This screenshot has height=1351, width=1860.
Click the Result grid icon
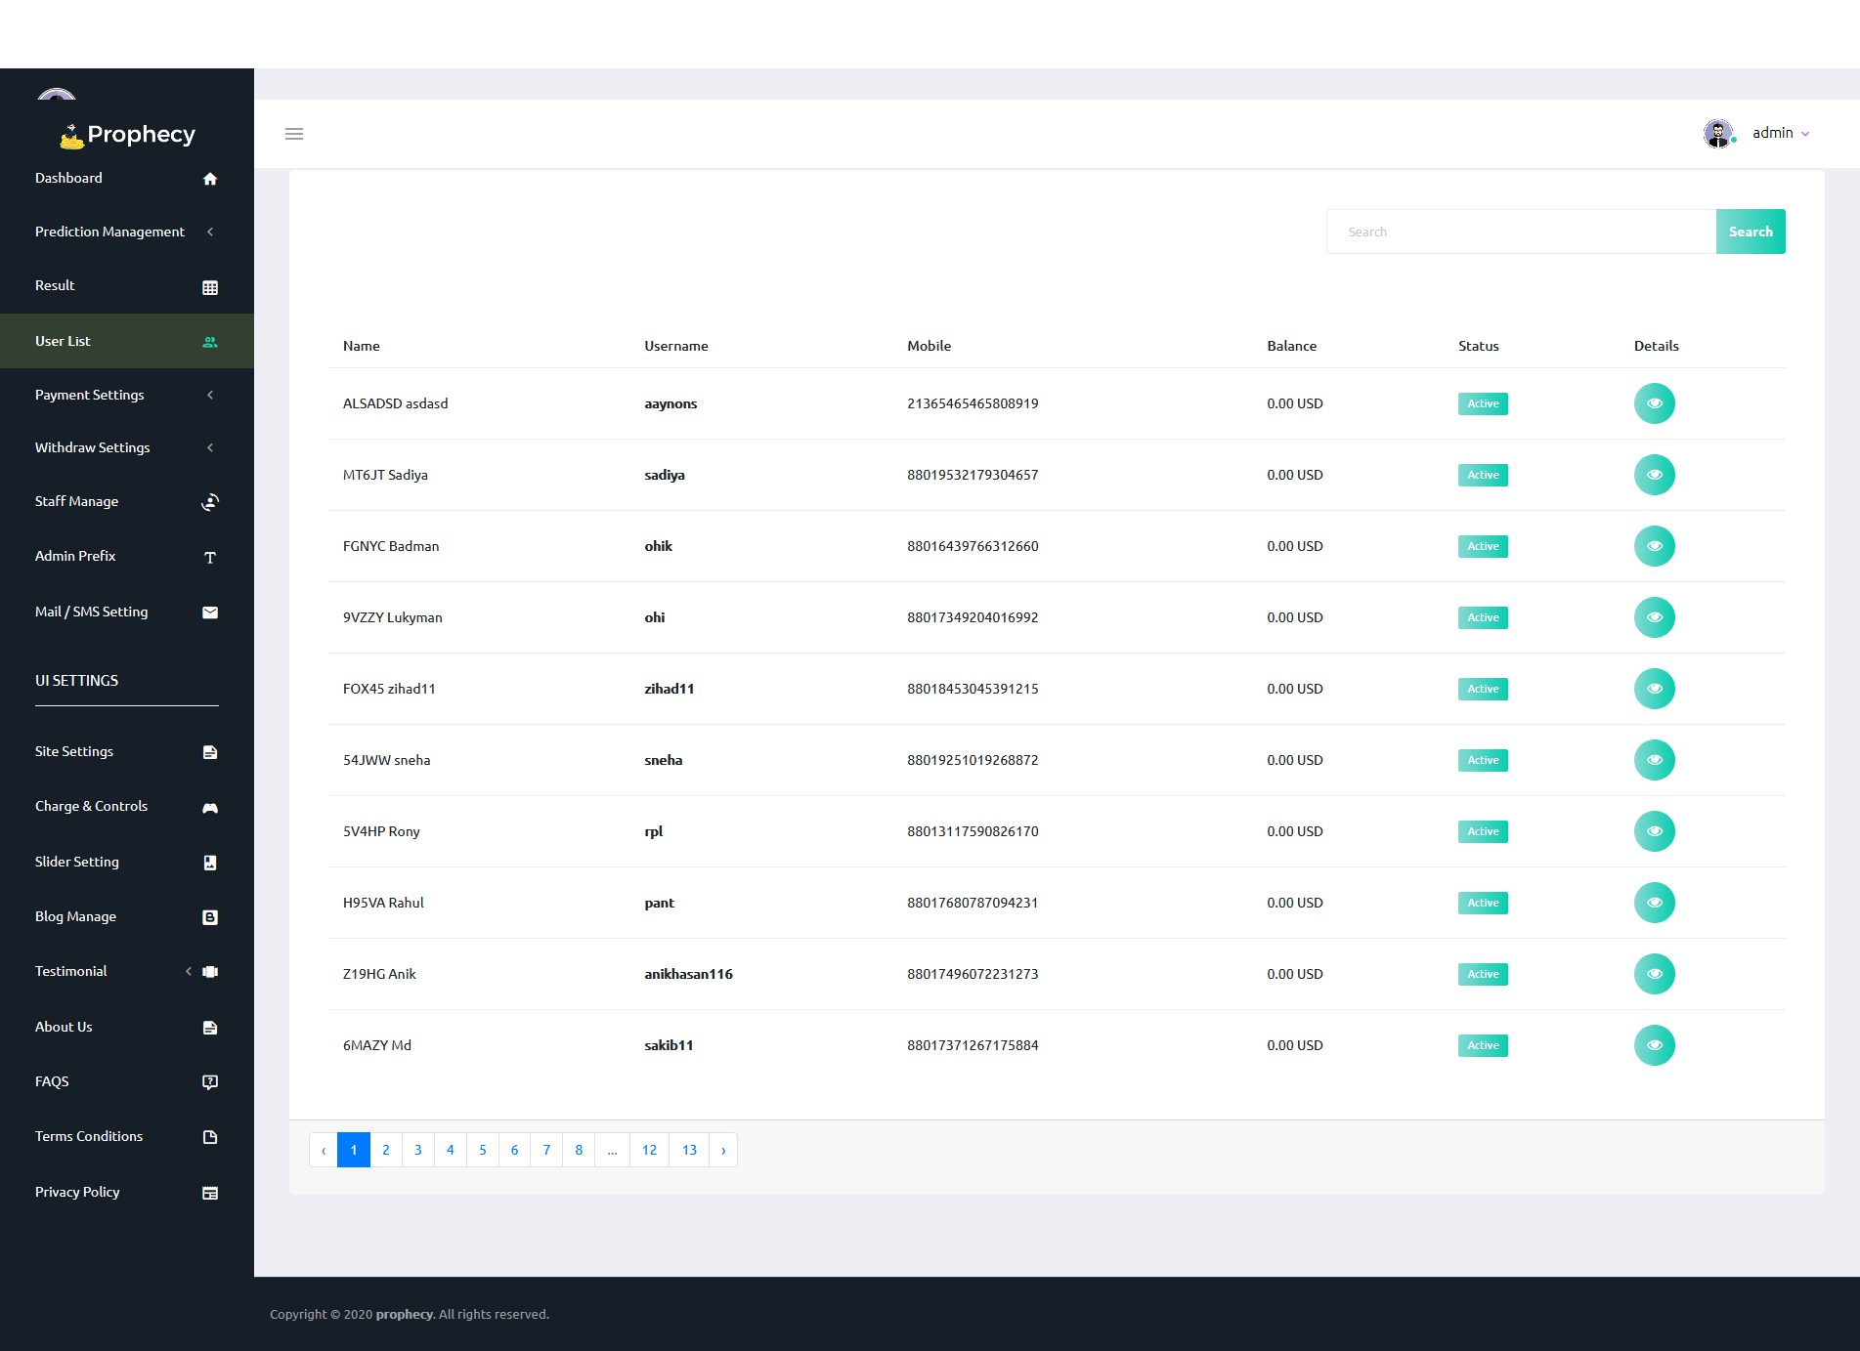pos(210,287)
